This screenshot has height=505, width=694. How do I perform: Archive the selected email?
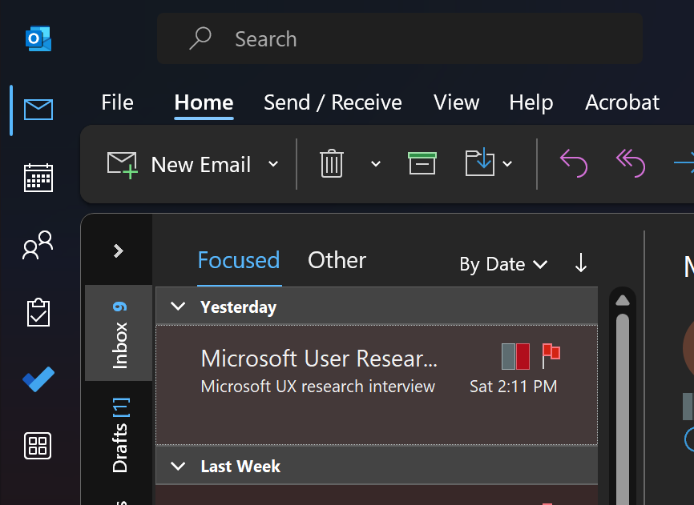(x=422, y=163)
